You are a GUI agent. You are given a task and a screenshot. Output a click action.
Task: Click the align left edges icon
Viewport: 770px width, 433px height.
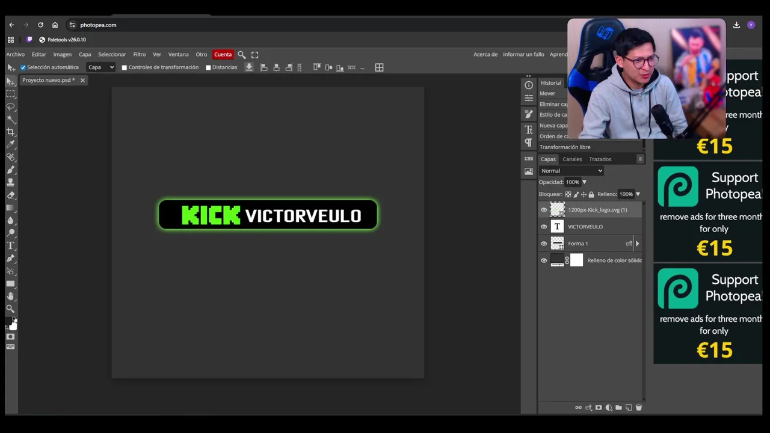point(263,67)
